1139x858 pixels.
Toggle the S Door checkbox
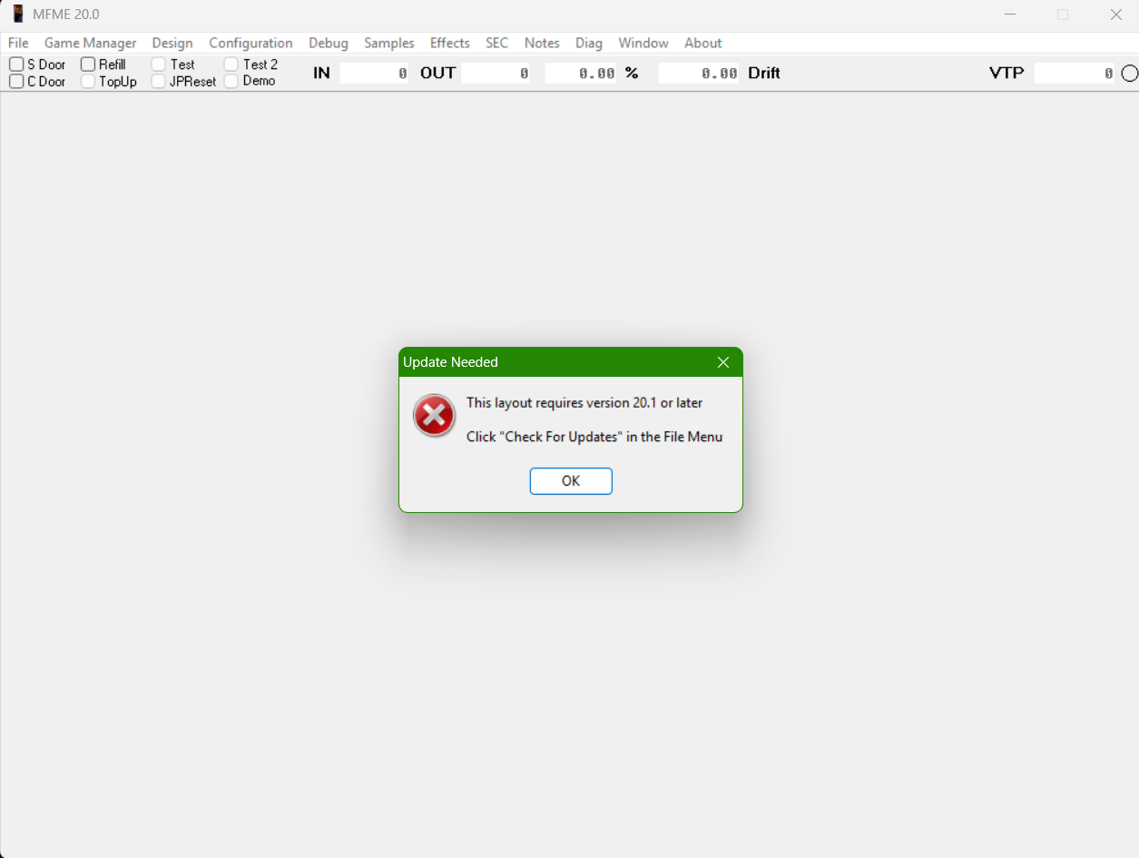click(x=16, y=64)
